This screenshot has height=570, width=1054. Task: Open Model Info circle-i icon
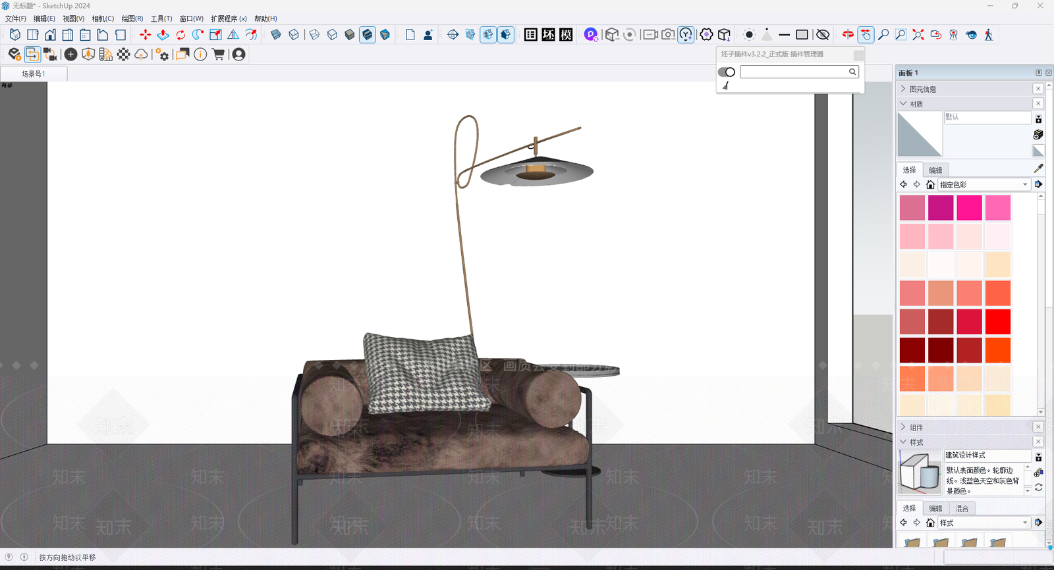pyautogui.click(x=200, y=55)
